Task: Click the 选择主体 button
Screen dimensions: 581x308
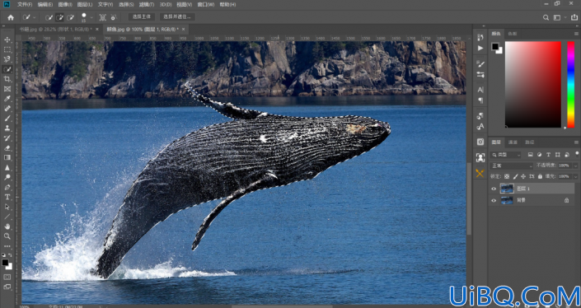Action: point(142,16)
